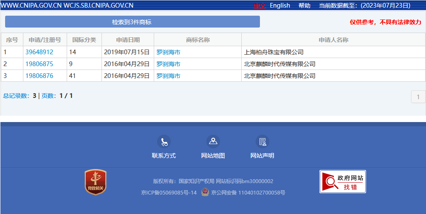
Task: Click the 京公网安备 11040102700058号 link
Action: [x=248, y=192]
